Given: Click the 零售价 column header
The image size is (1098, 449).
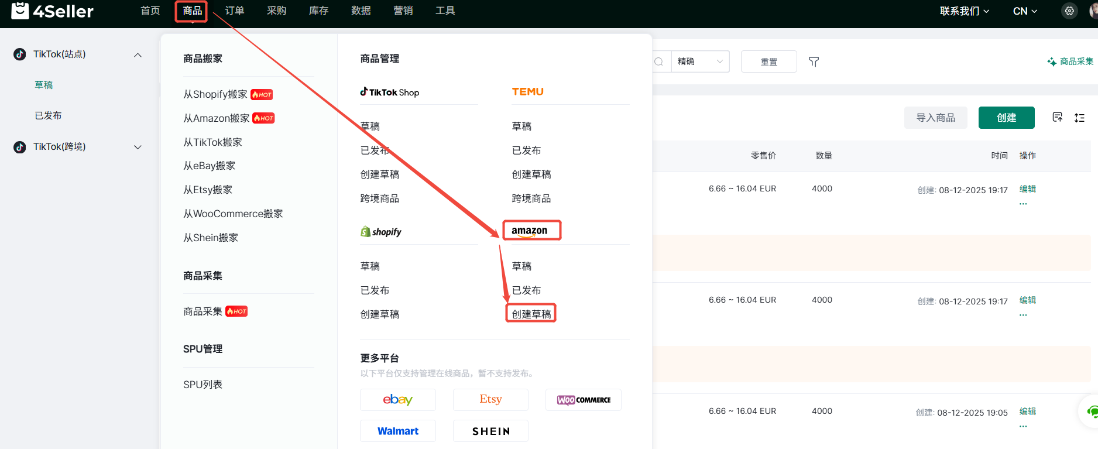Looking at the screenshot, I should click(763, 155).
